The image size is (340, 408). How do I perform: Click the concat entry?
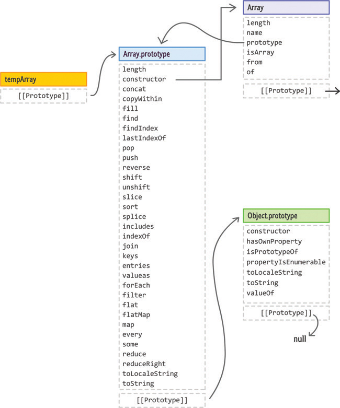click(x=134, y=89)
